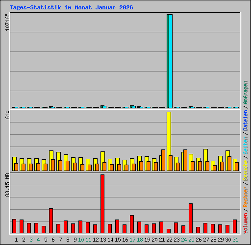
Task: Click day label 5 on the x-axis
Action: point(46,240)
